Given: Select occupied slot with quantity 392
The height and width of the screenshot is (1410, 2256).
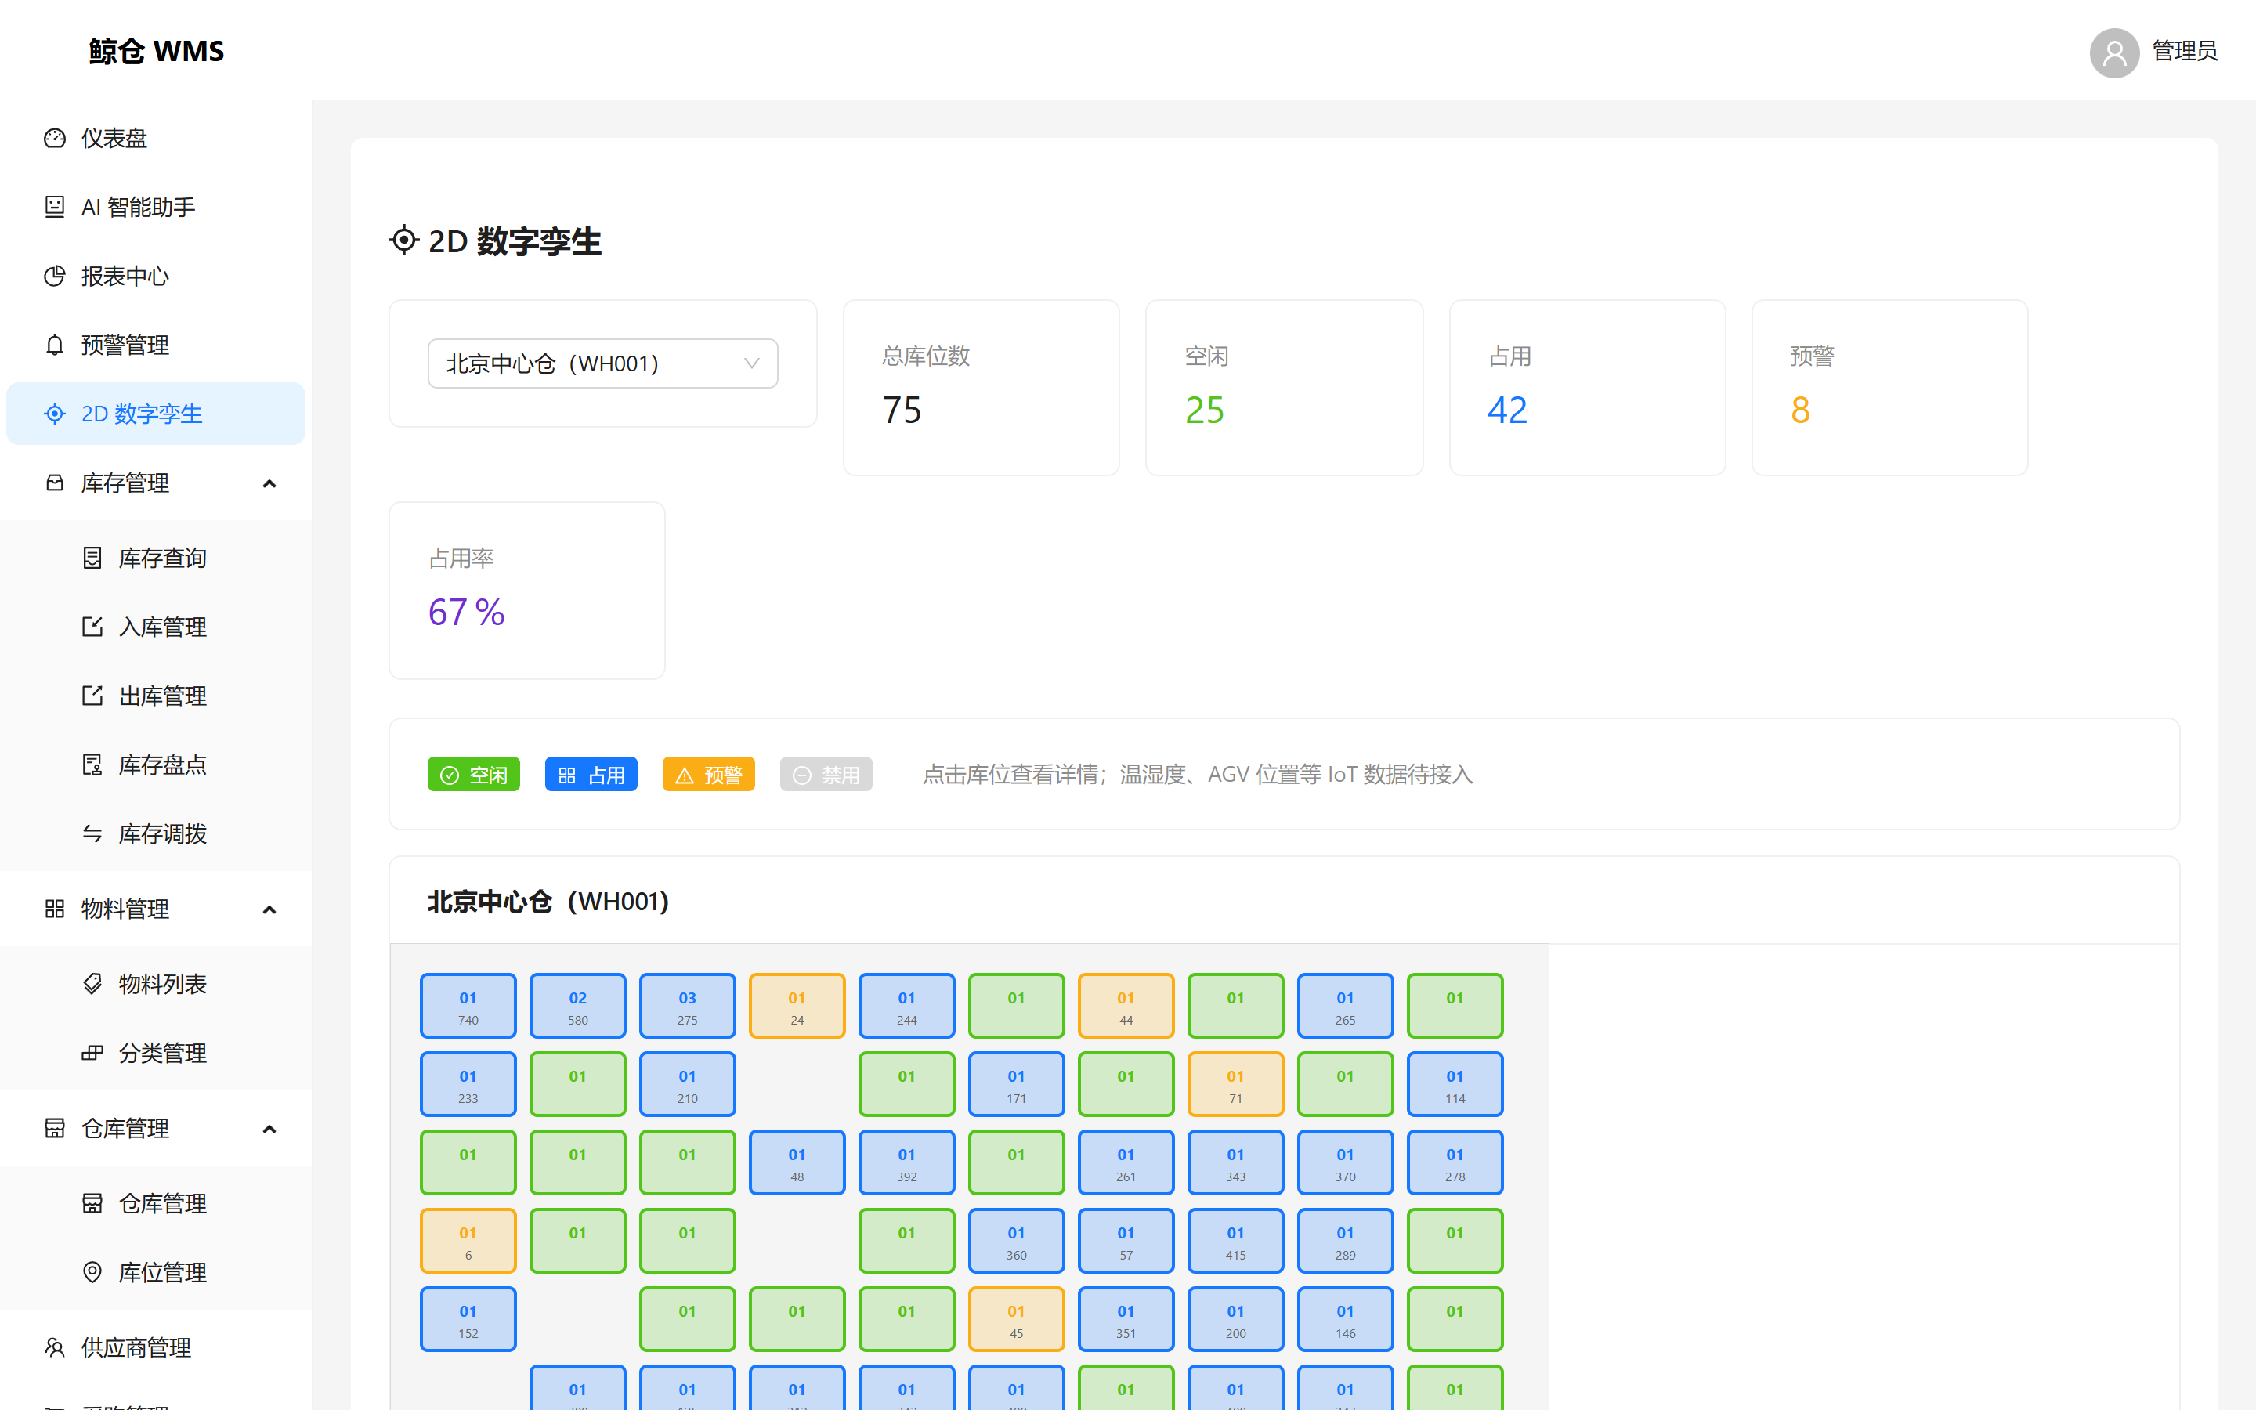Looking at the screenshot, I should point(906,1163).
